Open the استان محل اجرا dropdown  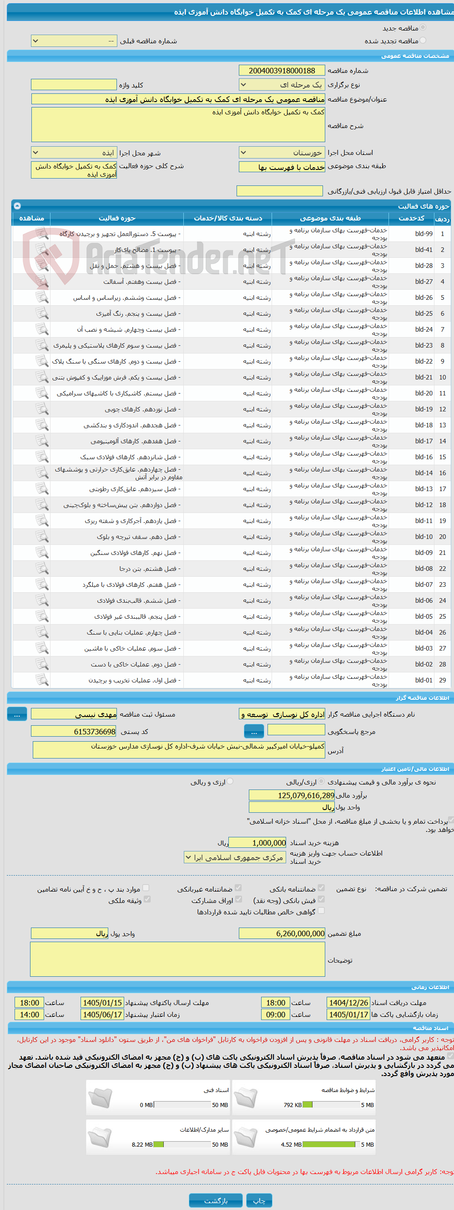point(282,153)
